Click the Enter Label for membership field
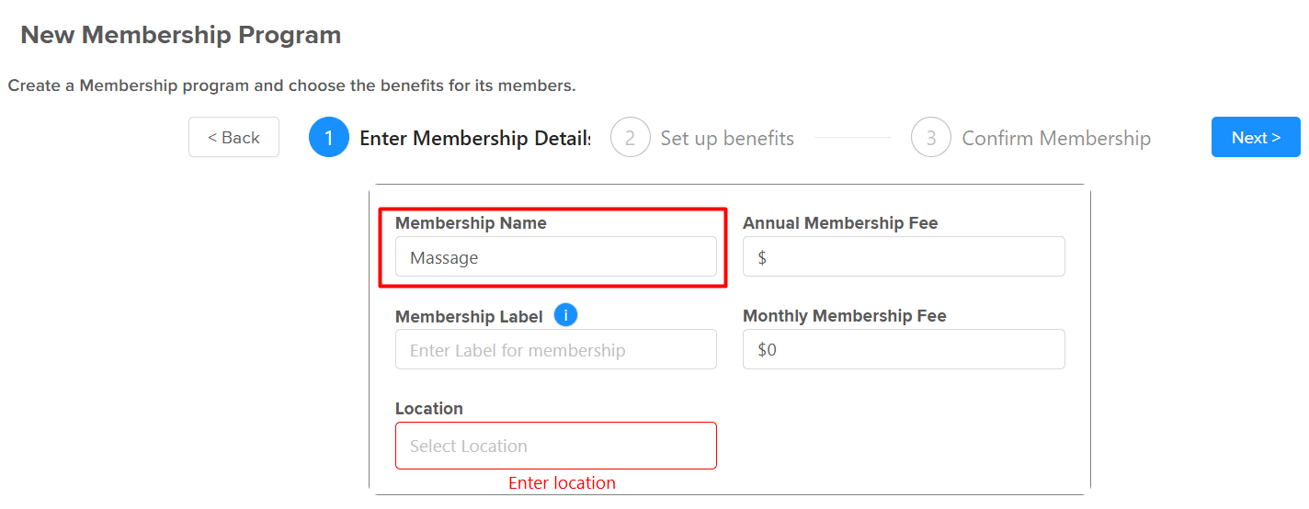The height and width of the screenshot is (509, 1309). (x=556, y=349)
